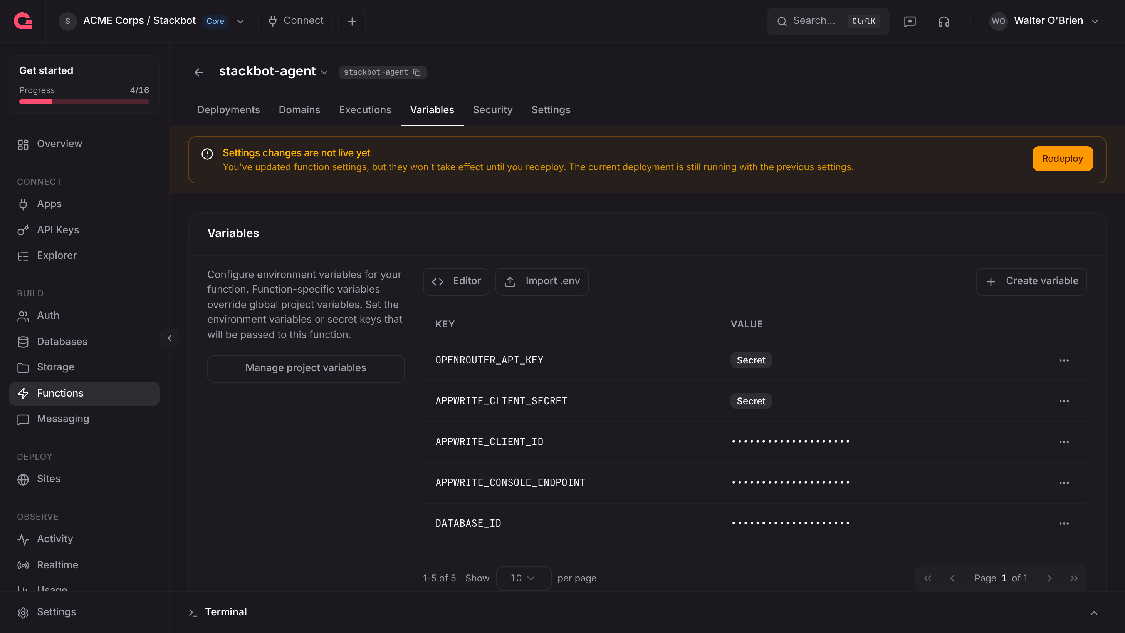
Task: Open the rows per page dropdown
Action: pyautogui.click(x=523, y=578)
